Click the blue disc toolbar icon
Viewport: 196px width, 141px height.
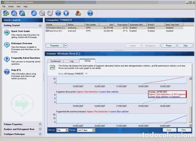click(34, 13)
